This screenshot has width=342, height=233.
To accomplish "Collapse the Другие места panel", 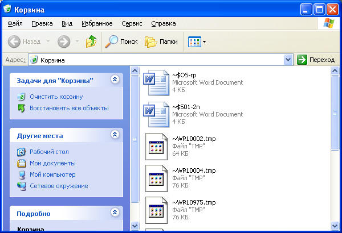I will point(115,135).
